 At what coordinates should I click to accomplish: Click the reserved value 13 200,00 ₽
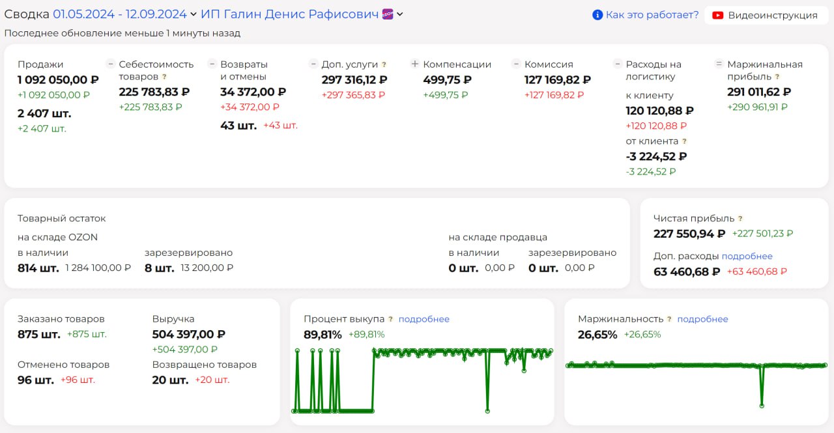coord(207,268)
